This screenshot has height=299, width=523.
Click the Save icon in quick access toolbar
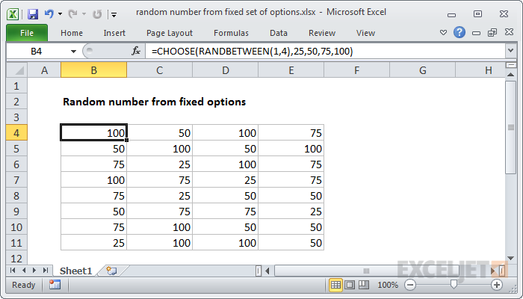tap(33, 13)
